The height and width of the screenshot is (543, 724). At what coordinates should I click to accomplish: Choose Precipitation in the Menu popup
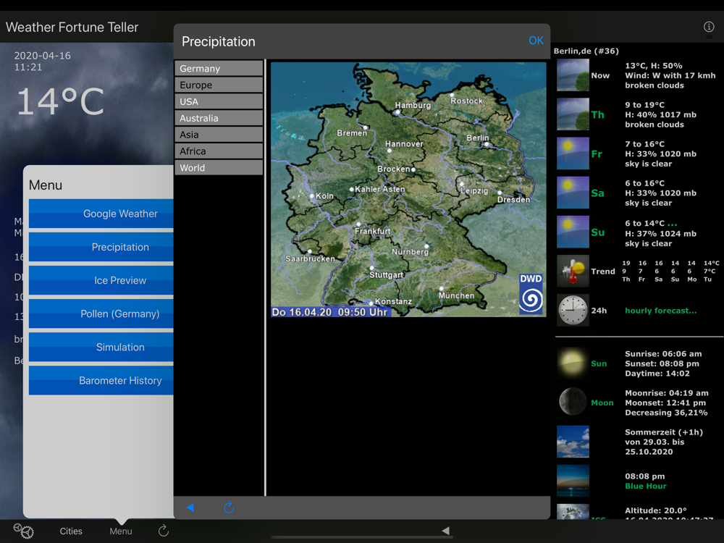(x=101, y=247)
